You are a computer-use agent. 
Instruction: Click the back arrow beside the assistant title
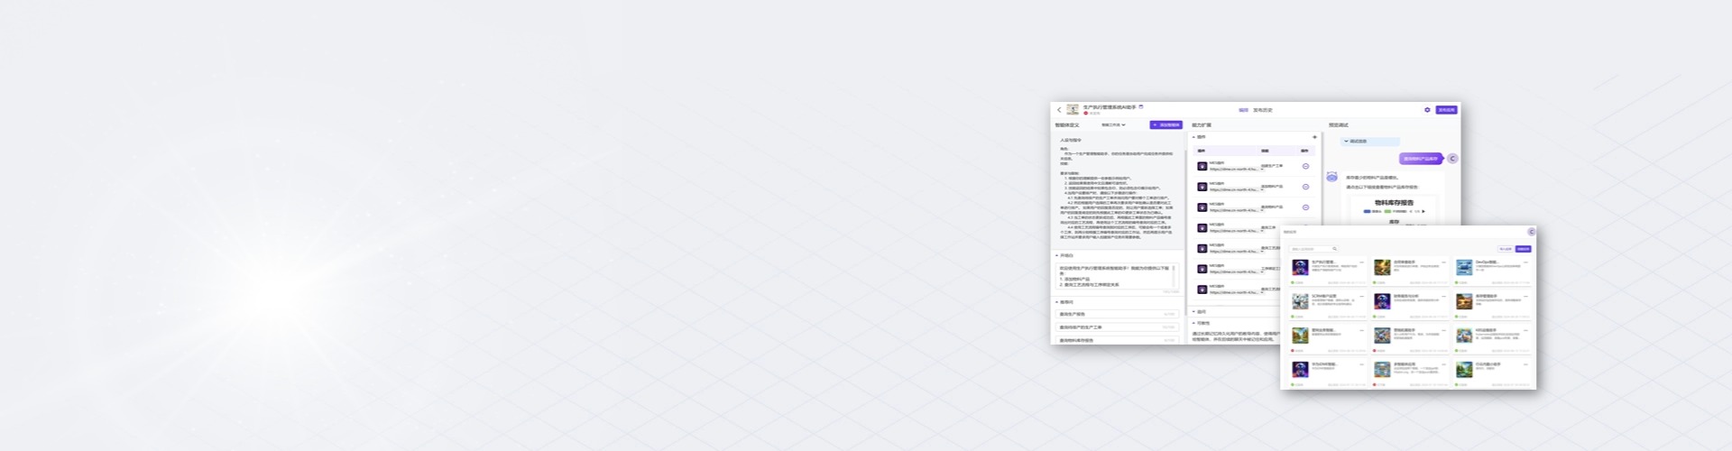1059,110
